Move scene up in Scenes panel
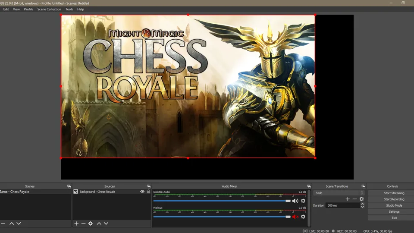Image resolution: width=414 pixels, height=233 pixels. coord(12,224)
